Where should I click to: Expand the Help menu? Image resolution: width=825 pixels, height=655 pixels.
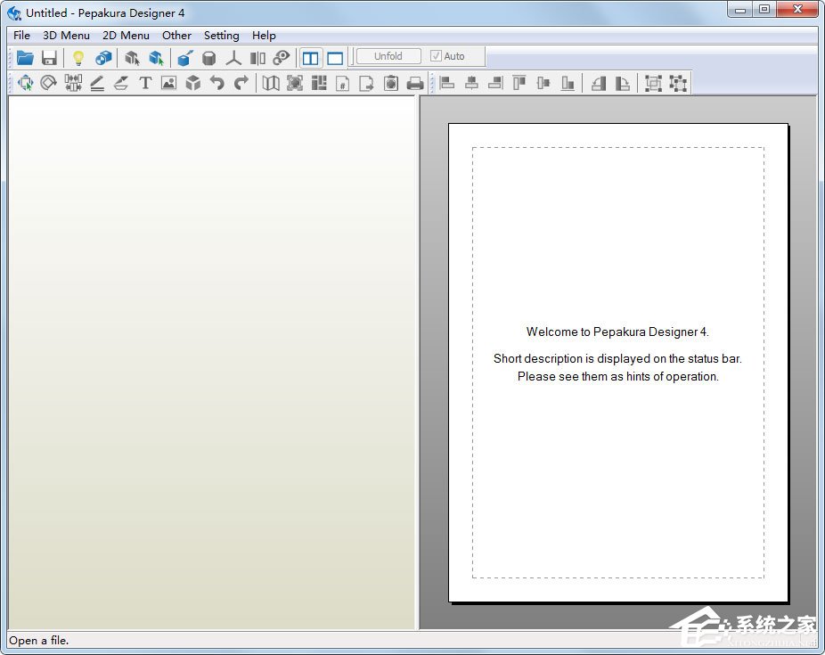[264, 36]
